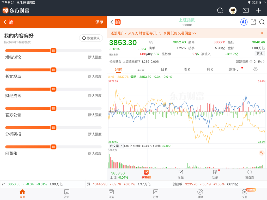The image size is (267, 200).
Task: Click the 我的内容偏好 heading
Action: pos(19,35)
